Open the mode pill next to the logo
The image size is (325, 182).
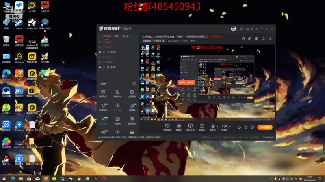[x=127, y=28]
